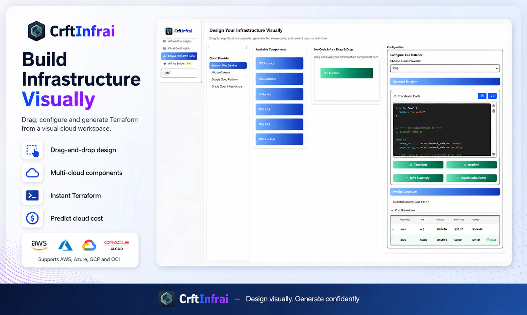Click Predicted Monthly Cost: $31.17 text
527x315 pixels.
(x=411, y=202)
